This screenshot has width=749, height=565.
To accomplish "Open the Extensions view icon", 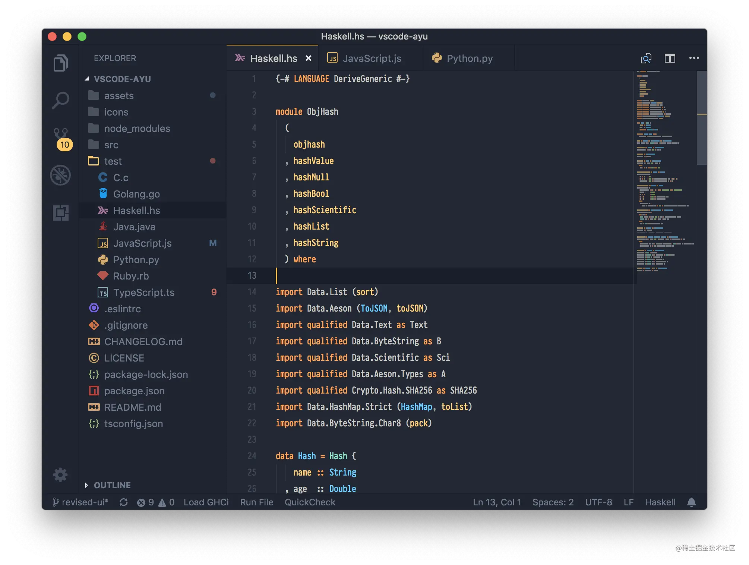I will tap(60, 212).
